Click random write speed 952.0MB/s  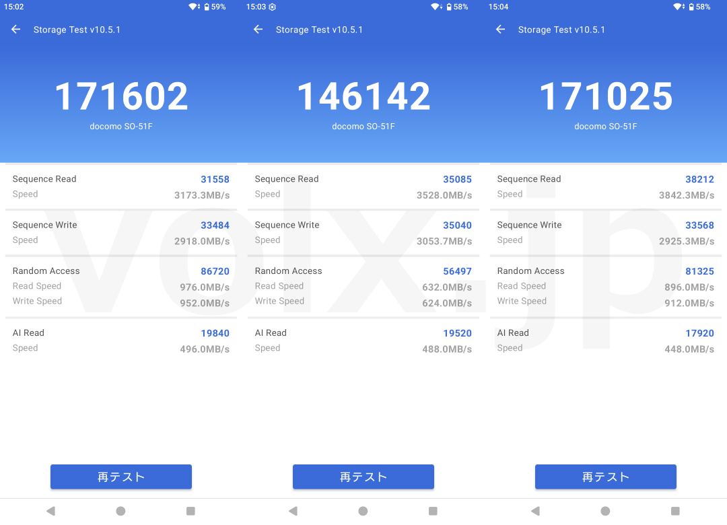click(x=205, y=303)
